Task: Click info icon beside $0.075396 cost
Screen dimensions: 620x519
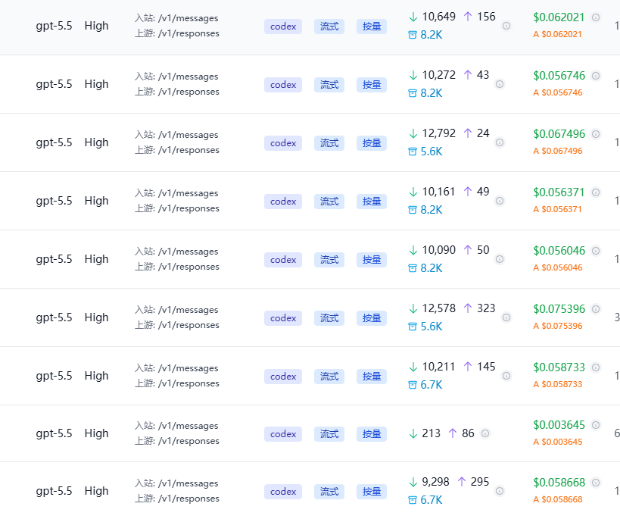Action: [x=596, y=309]
